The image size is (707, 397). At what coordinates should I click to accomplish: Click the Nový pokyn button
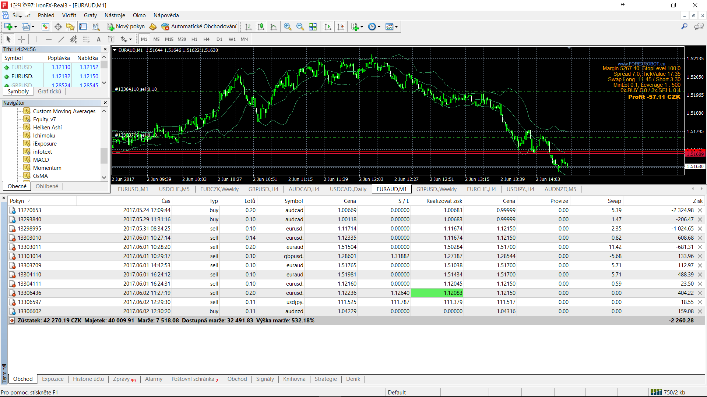126,26
